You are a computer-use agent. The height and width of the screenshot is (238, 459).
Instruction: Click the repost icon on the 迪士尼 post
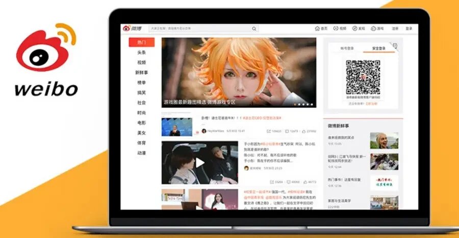[269, 131]
